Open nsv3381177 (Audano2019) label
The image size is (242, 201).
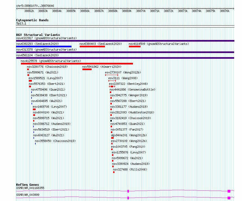coord(129,107)
